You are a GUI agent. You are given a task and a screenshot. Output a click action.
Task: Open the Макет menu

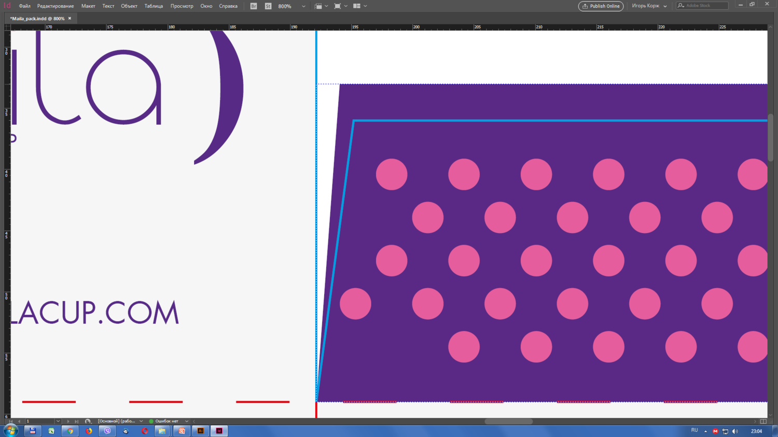click(88, 6)
